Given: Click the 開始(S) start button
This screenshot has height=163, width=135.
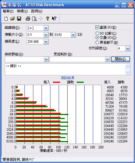Looking at the screenshot, I should coord(120,59).
